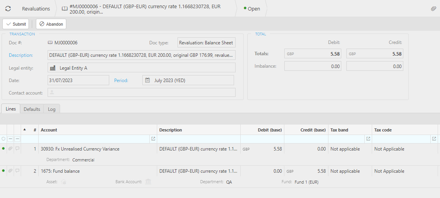The height and width of the screenshot is (198, 440).
Task: Click line 1 description cell text
Action: tap(198, 149)
